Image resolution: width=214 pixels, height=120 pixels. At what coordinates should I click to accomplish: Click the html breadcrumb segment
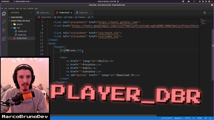coord(58,17)
